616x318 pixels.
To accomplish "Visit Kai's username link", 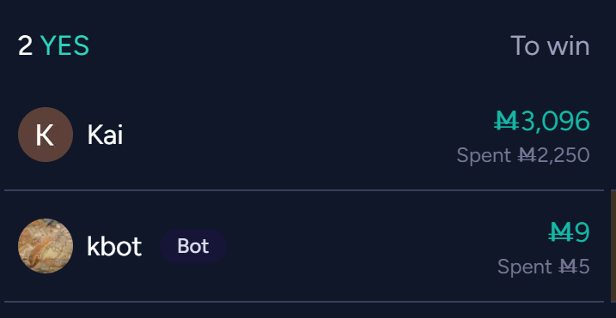I will [105, 135].
